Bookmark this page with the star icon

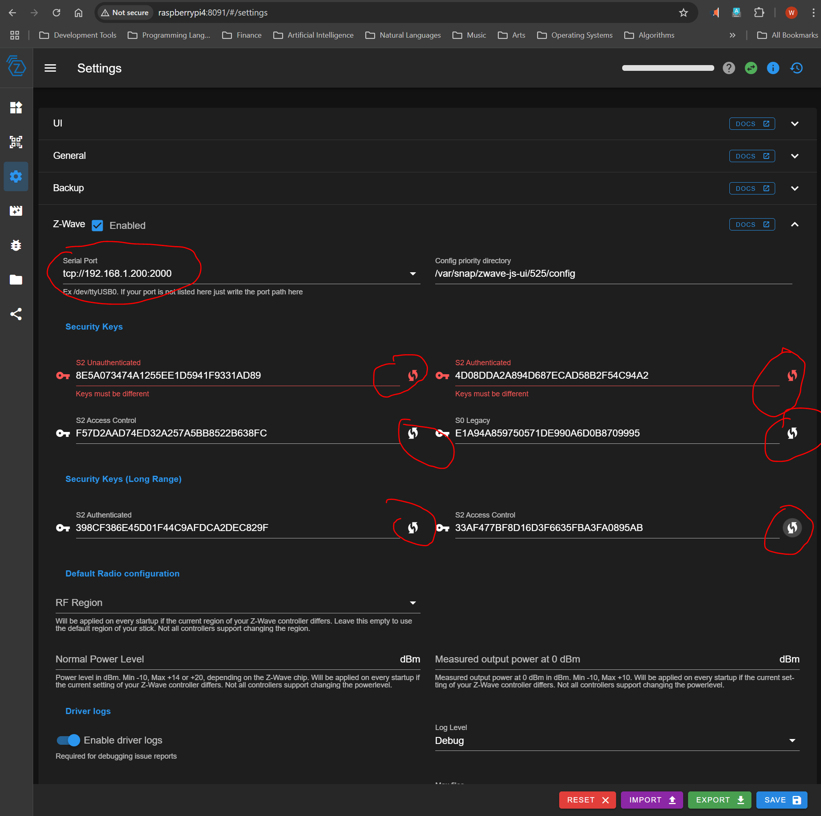pos(683,13)
